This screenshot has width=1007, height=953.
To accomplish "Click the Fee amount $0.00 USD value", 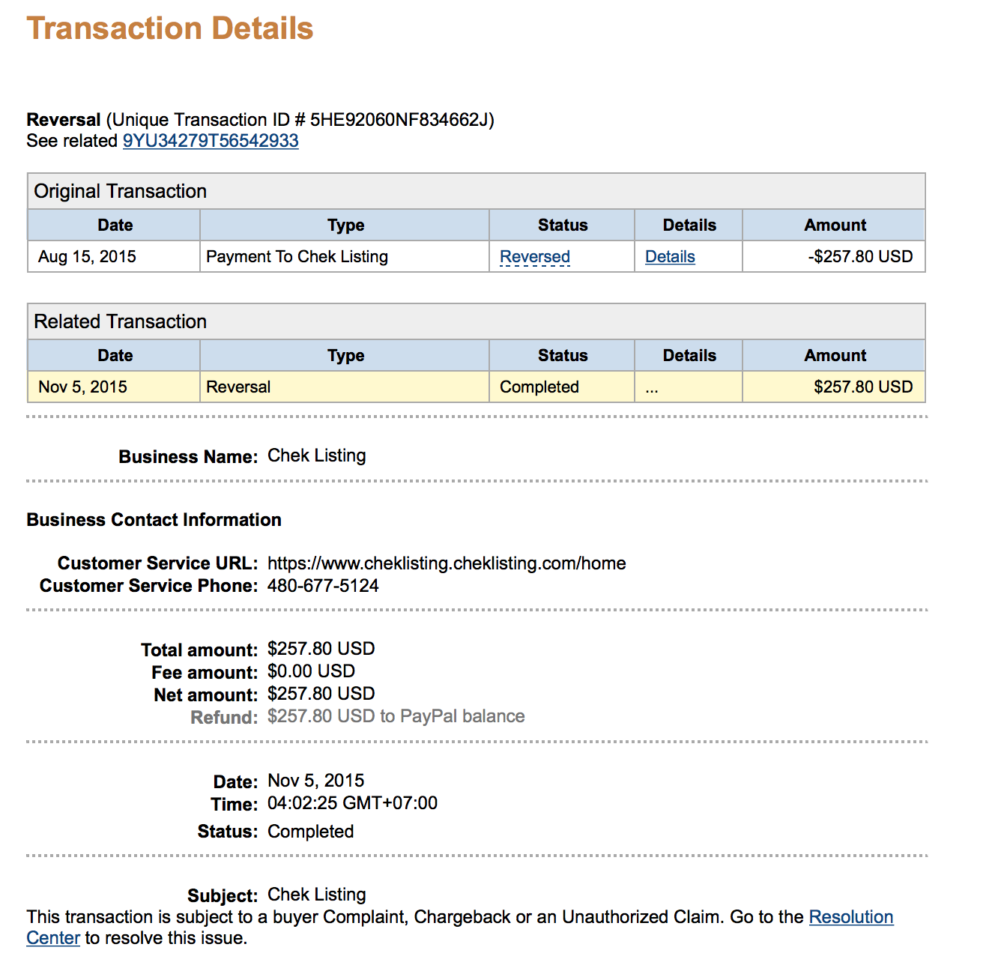I will click(311, 671).
